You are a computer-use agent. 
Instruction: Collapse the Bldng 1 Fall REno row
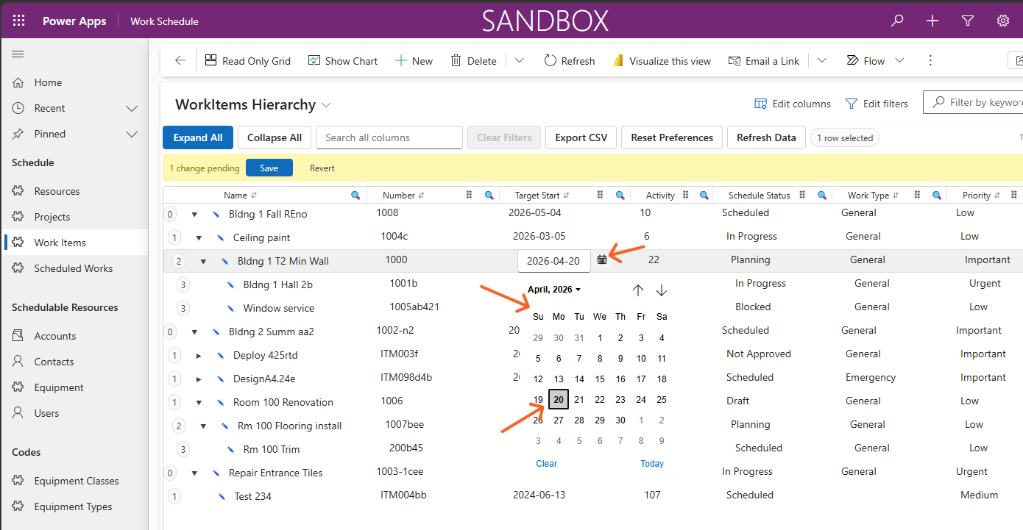(x=194, y=215)
